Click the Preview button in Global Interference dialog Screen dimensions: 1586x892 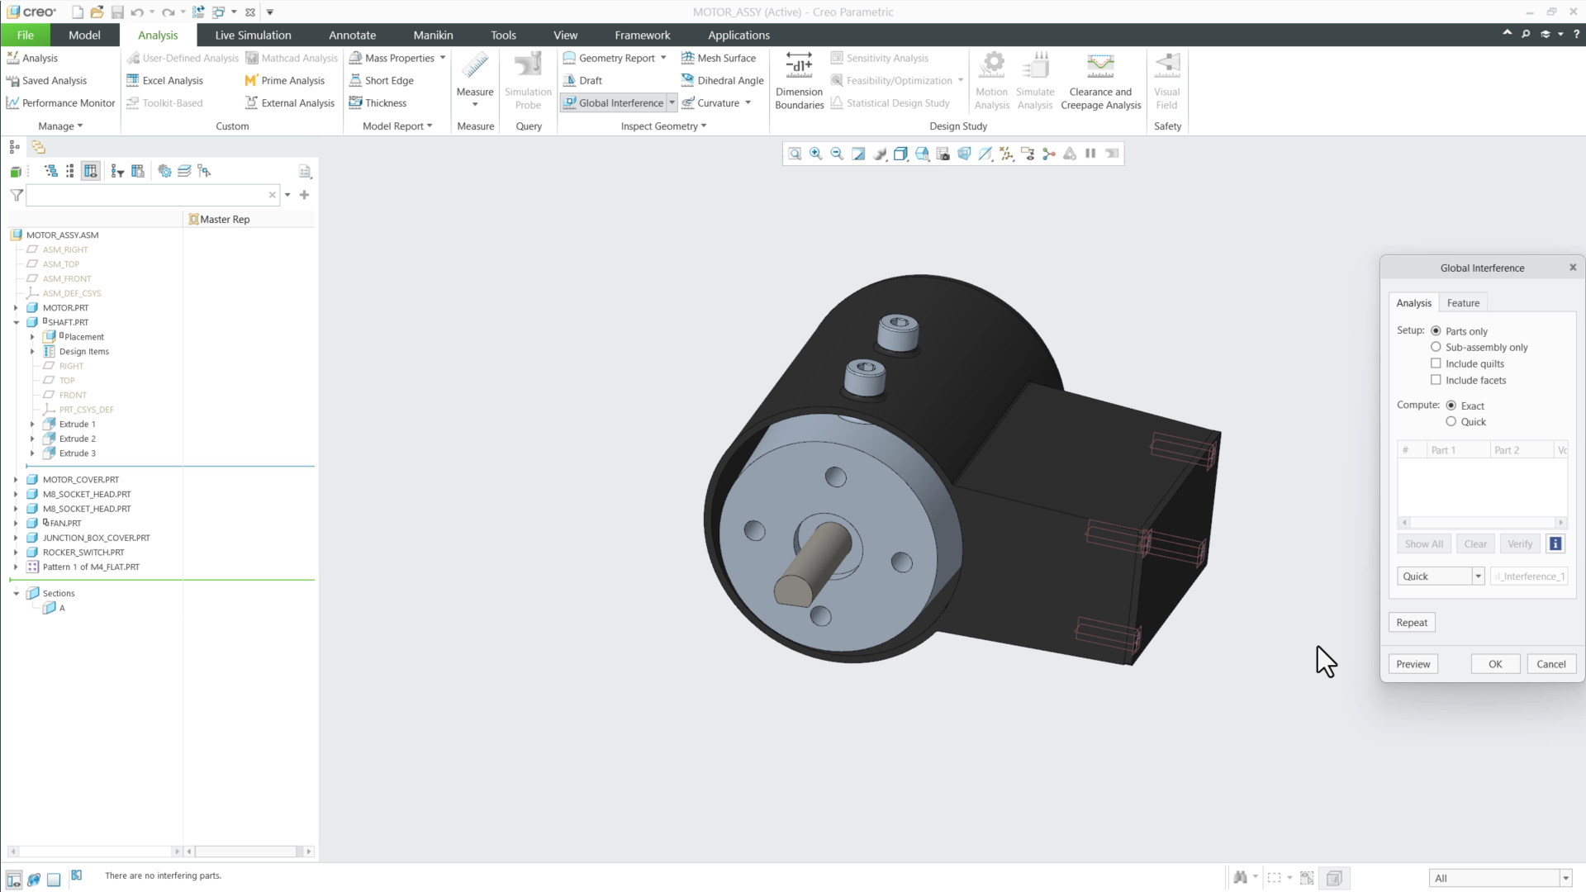(x=1413, y=663)
